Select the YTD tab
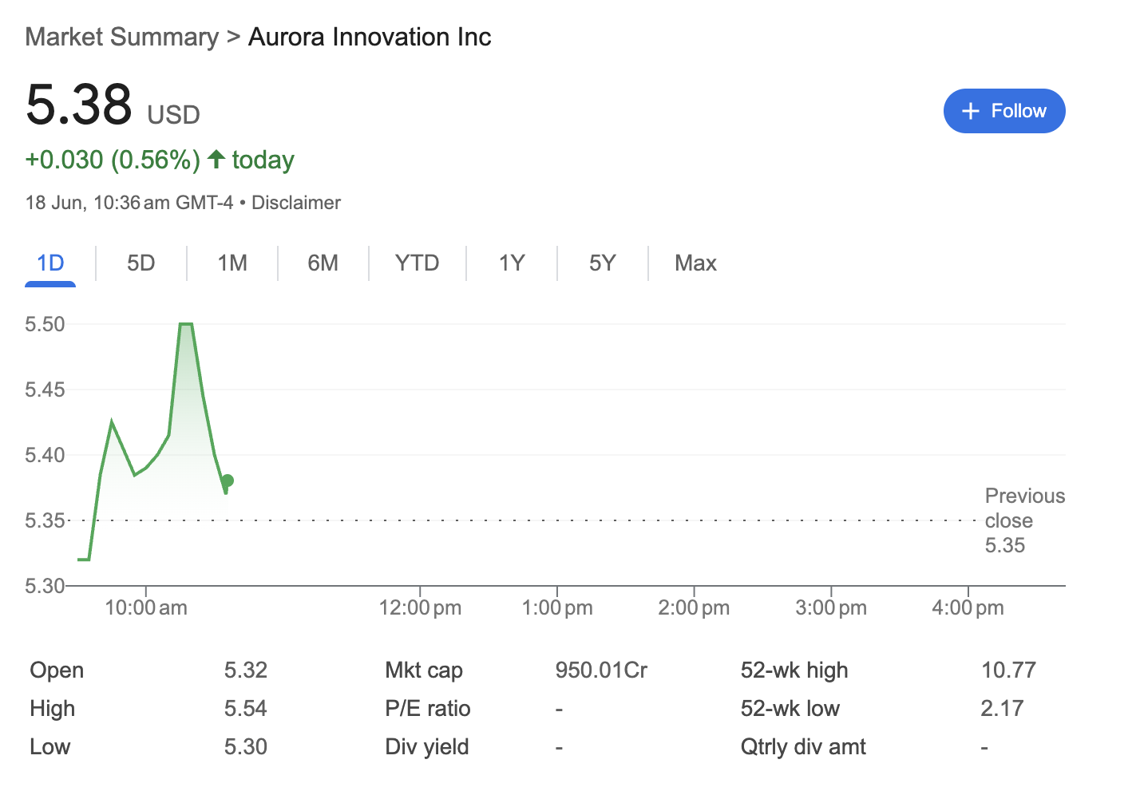The width and height of the screenshot is (1140, 795). [x=418, y=263]
